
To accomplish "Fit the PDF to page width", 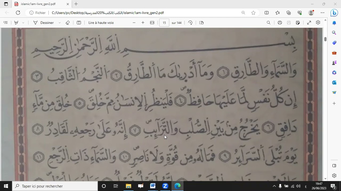I will pos(152,23).
